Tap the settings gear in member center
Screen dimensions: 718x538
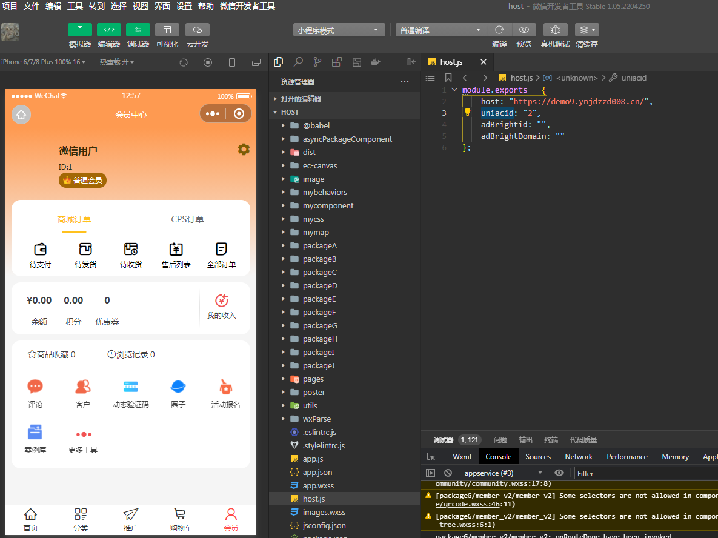244,149
